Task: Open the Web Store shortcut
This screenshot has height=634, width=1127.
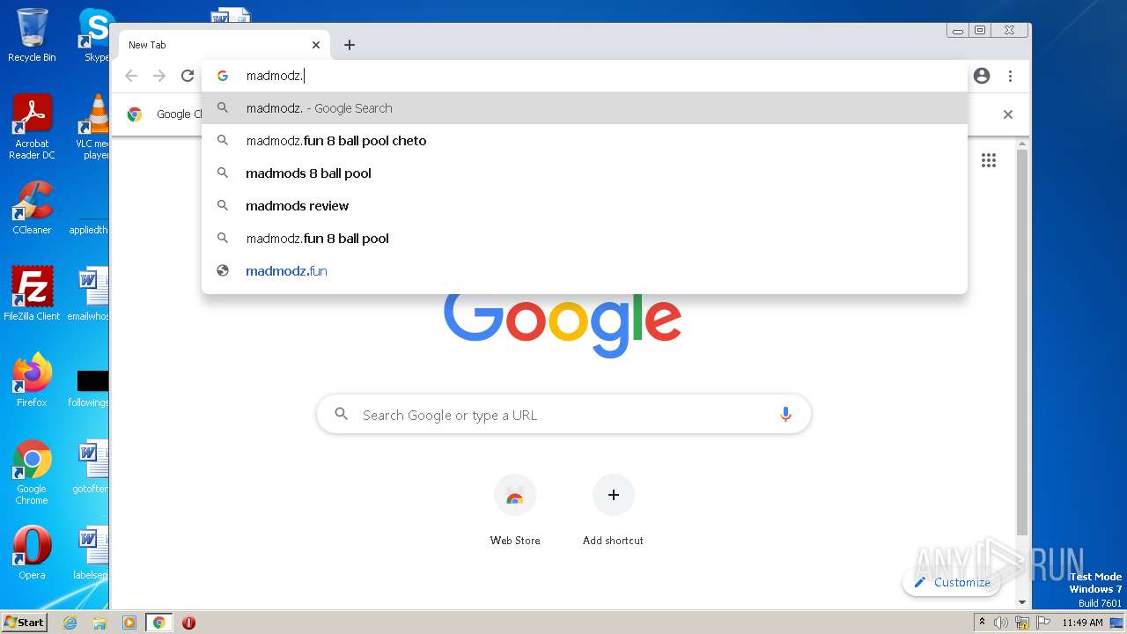Action: tap(515, 511)
